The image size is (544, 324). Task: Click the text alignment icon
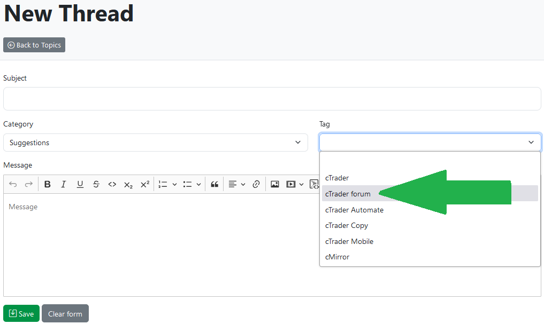pyautogui.click(x=233, y=184)
